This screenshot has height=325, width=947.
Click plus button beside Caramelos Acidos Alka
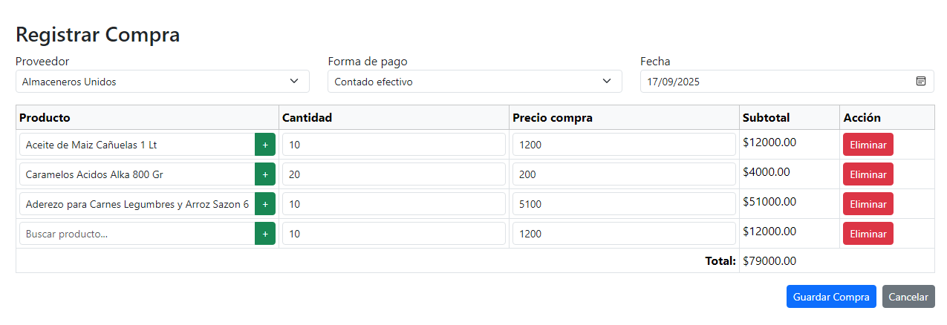pyautogui.click(x=265, y=174)
